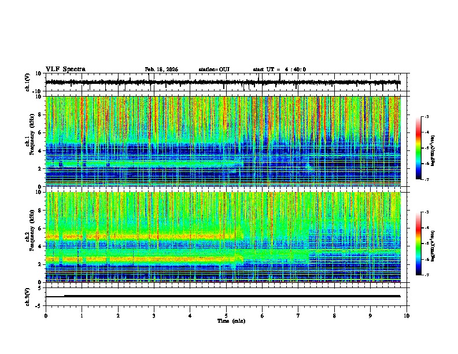Click the "8" kHz tick on ch.1 spectrogram axis
This screenshot has width=458, height=354.
[40, 115]
